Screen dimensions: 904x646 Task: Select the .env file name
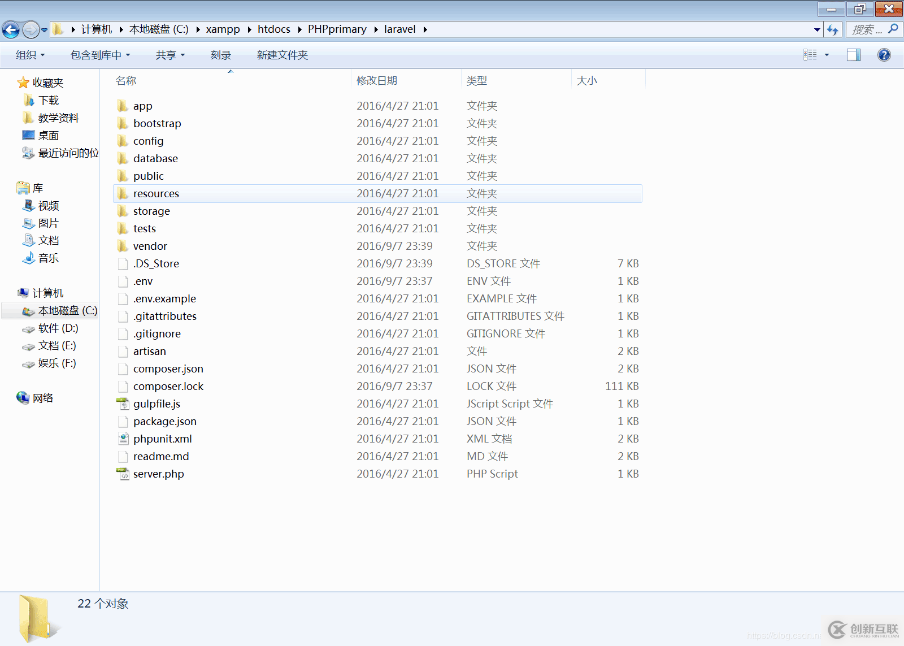143,281
